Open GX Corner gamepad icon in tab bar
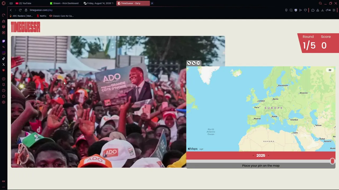 pos(11,3)
